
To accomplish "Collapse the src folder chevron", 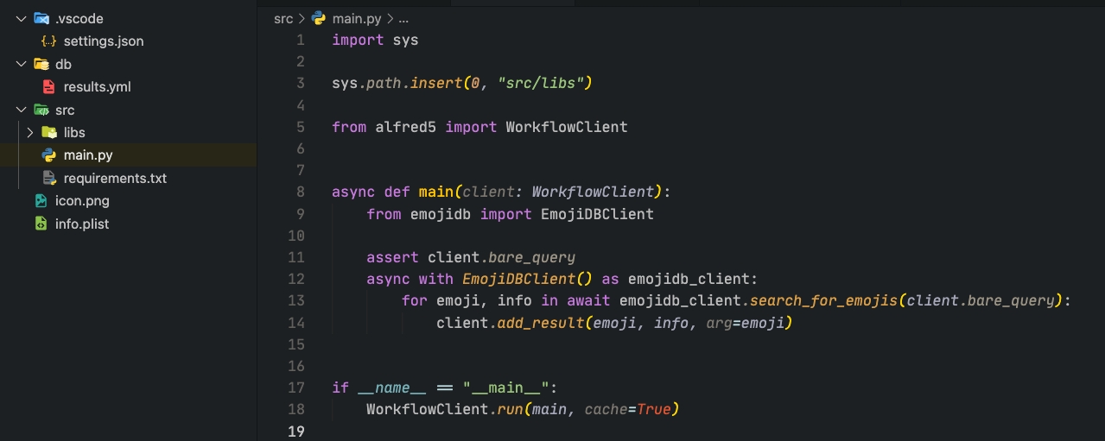I will coord(22,110).
